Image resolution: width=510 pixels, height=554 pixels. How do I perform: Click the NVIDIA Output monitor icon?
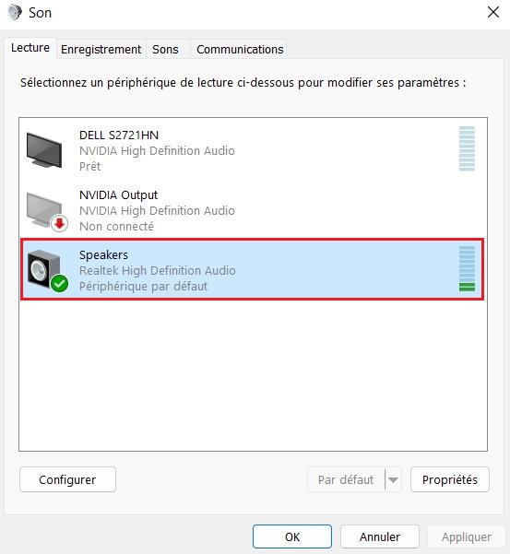coord(44,210)
